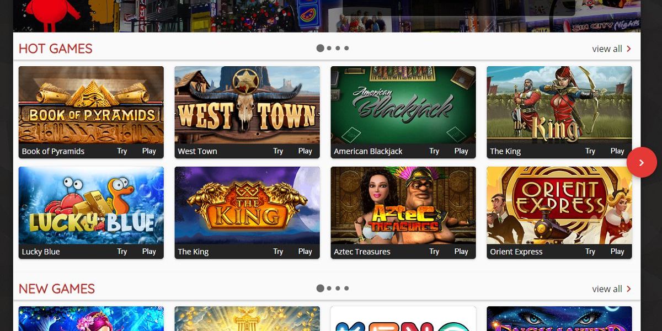The image size is (662, 331).
Task: Try American Blackjack demo
Action: [x=434, y=151]
